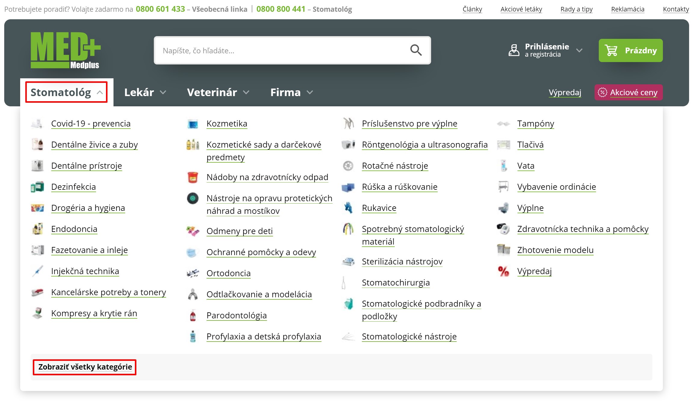Image resolution: width=693 pixels, height=403 pixels.
Task: Click the Röntgenológia a ultrasonografia icon
Action: pos(348,145)
